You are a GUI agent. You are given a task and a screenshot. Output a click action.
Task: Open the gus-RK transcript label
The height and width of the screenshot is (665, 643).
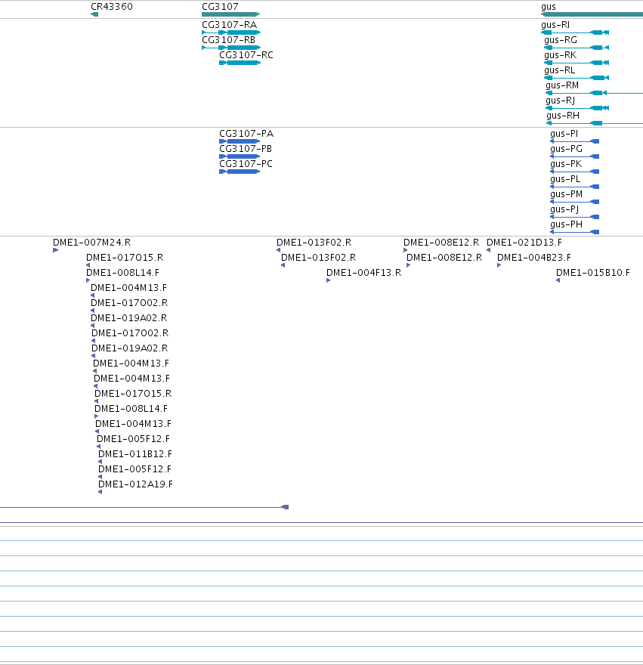(561, 55)
